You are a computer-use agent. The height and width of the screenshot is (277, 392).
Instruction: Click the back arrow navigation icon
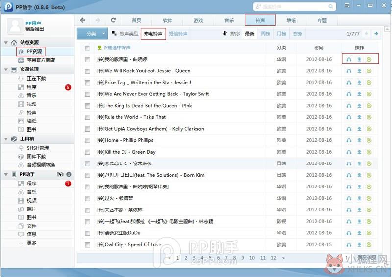(82, 20)
